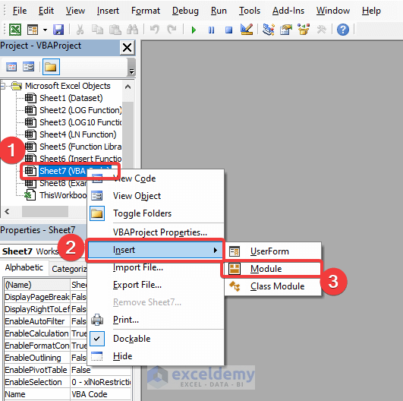The width and height of the screenshot is (403, 401).
Task: Run the macro with green play icon
Action: coord(194,30)
